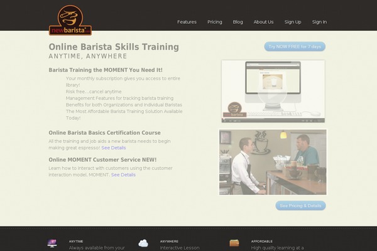Open the Blog link in navigation
This screenshot has width=377, height=251.
tap(238, 22)
